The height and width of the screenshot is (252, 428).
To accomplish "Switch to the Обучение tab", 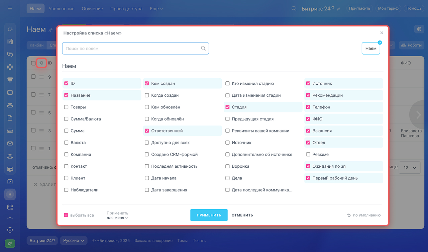I will pyautogui.click(x=92, y=9).
